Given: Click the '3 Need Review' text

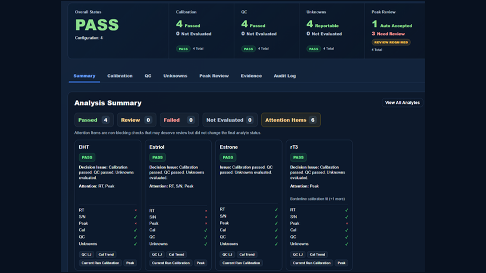Looking at the screenshot, I should (388, 34).
